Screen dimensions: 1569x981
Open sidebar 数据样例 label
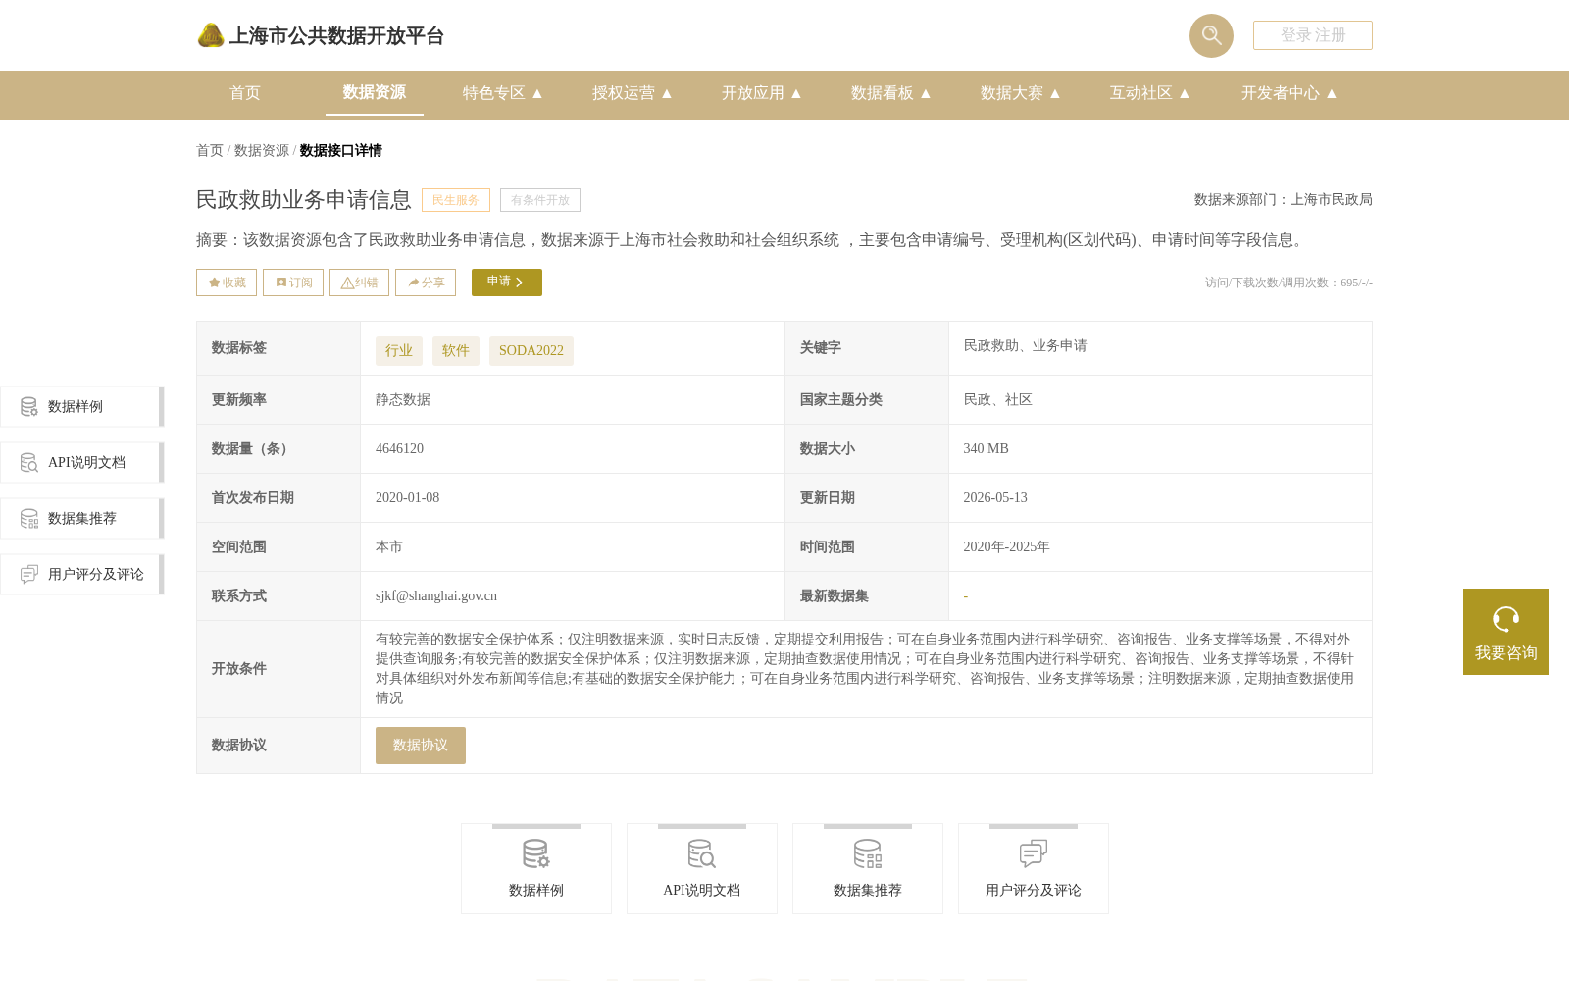pyautogui.click(x=76, y=407)
